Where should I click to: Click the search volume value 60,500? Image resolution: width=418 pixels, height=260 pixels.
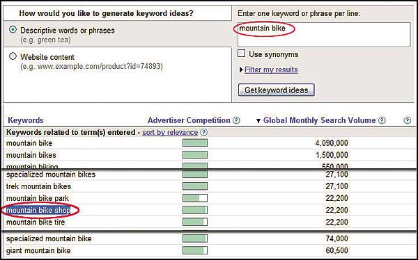[336, 250]
